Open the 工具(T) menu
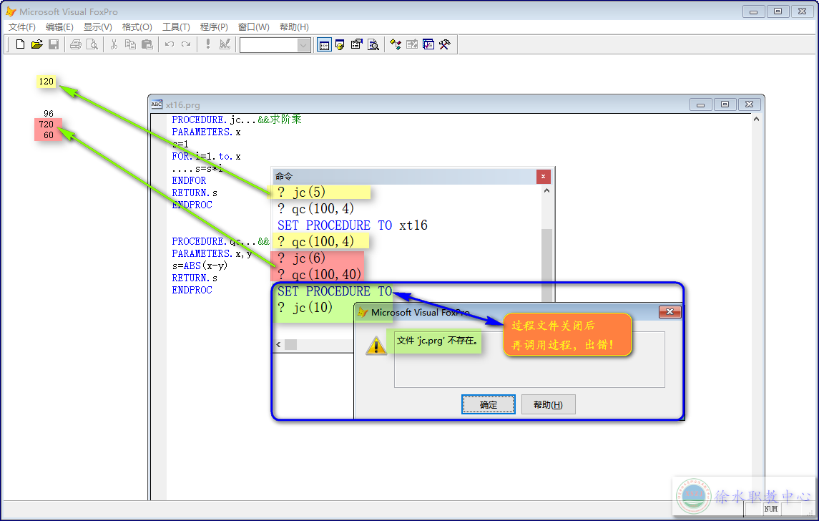 click(x=176, y=26)
